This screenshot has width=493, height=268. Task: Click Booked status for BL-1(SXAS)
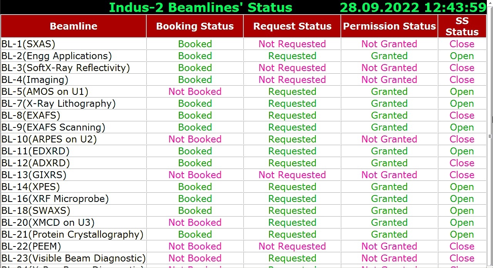coord(195,44)
